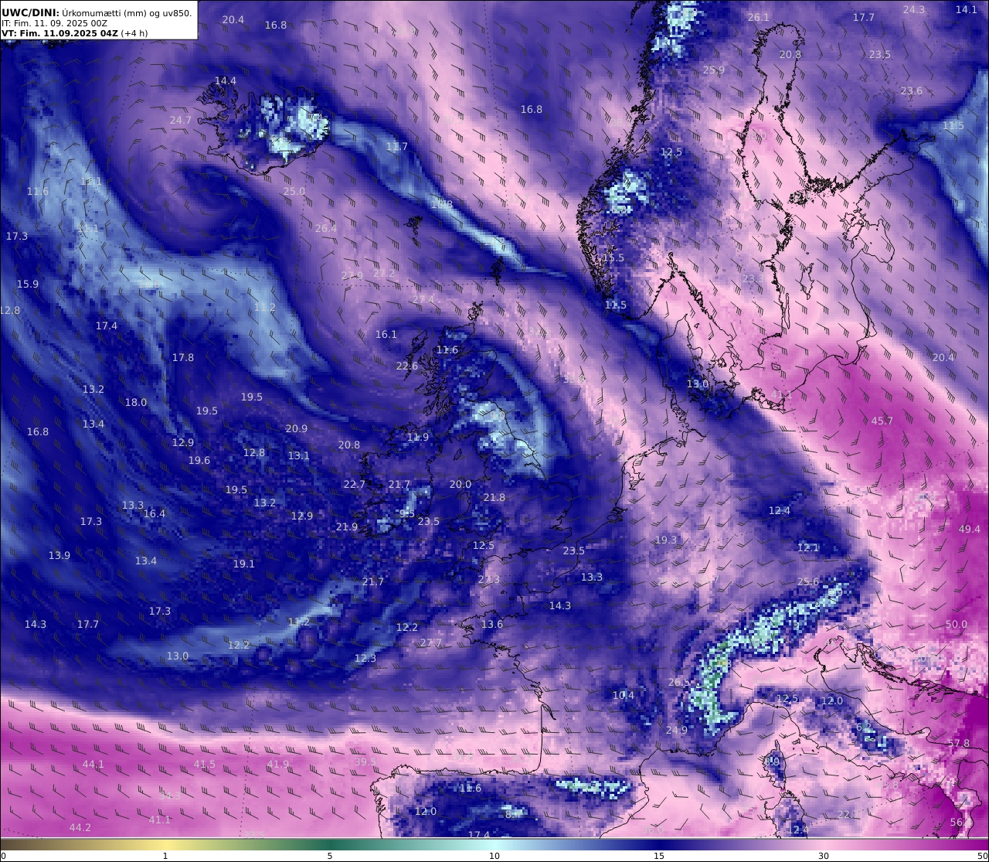Image resolution: width=989 pixels, height=862 pixels.
Task: Select the 50.0 value at the right edge
Action: tap(957, 624)
